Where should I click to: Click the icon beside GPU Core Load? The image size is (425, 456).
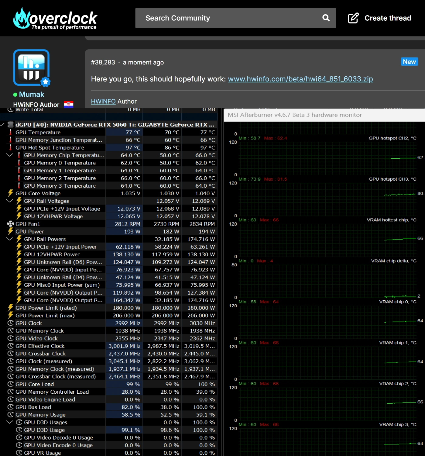coord(11,384)
